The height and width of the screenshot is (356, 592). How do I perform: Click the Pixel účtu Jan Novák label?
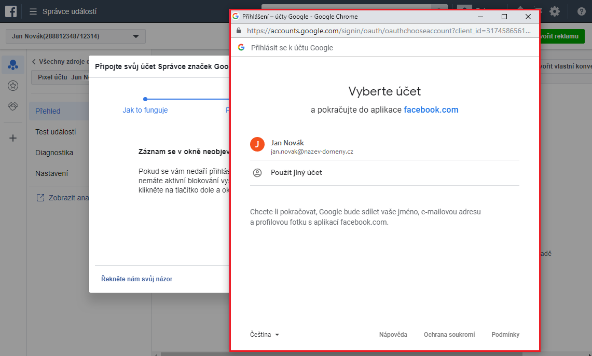63,77
